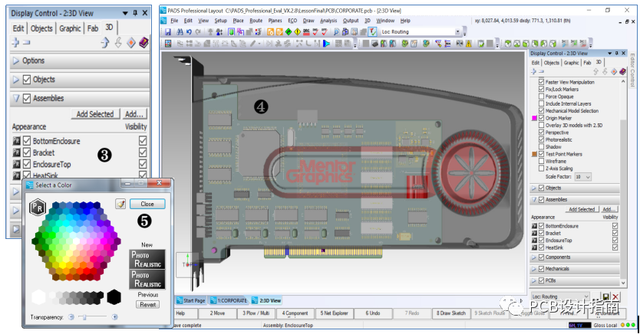Viewport: 640px width, 334px height.
Task: Expand the Options section in left panel
Action: 16,61
